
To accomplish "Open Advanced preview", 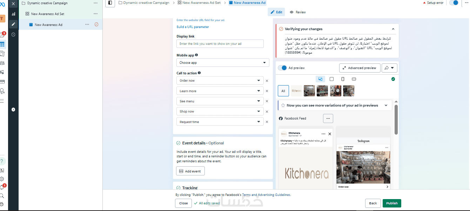I will tap(360, 68).
